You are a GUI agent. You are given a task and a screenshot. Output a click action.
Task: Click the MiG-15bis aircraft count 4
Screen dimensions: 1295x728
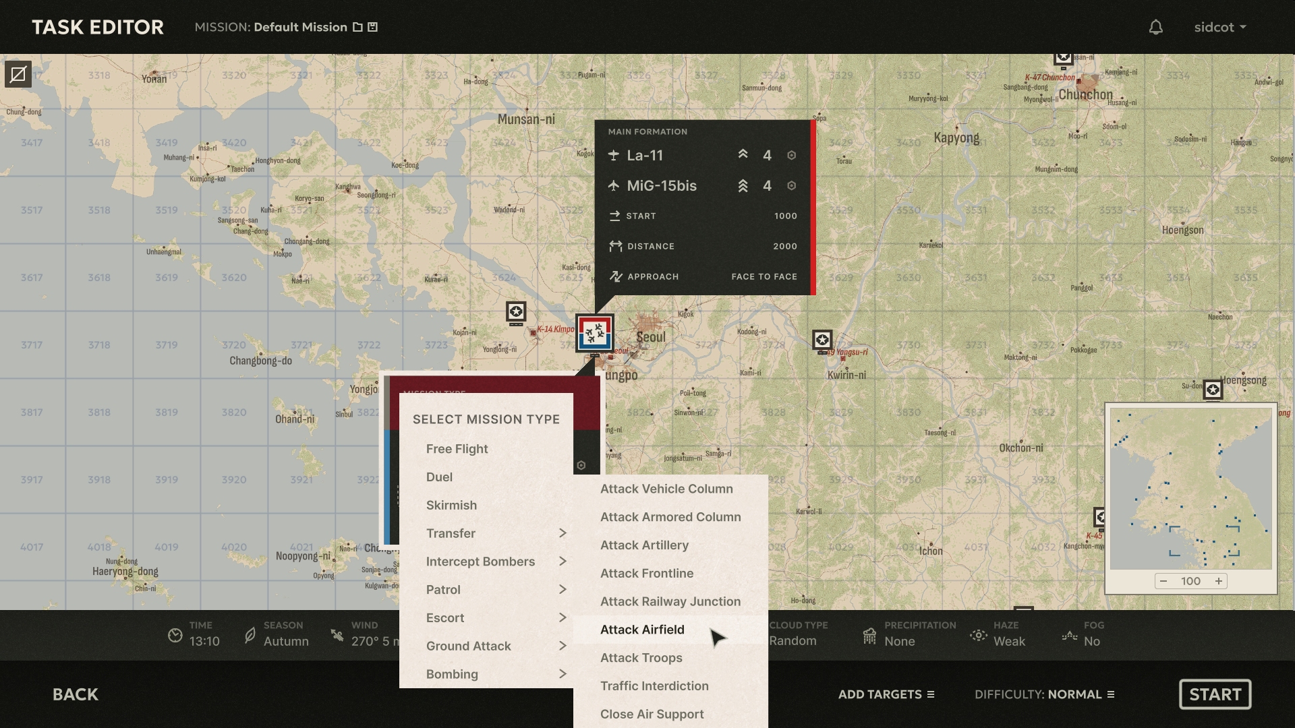(767, 186)
